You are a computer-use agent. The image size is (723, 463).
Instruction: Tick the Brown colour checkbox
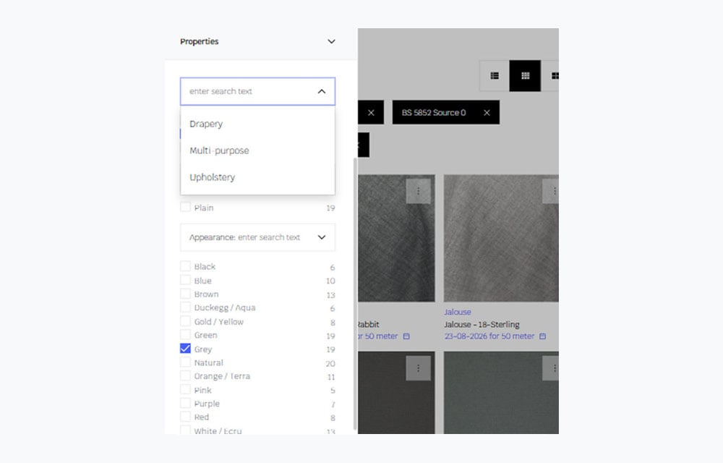click(185, 294)
